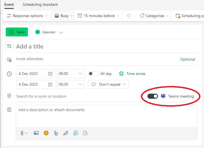Click the green Save button
Image resolution: width=204 pixels, height=148 pixels.
point(17,32)
